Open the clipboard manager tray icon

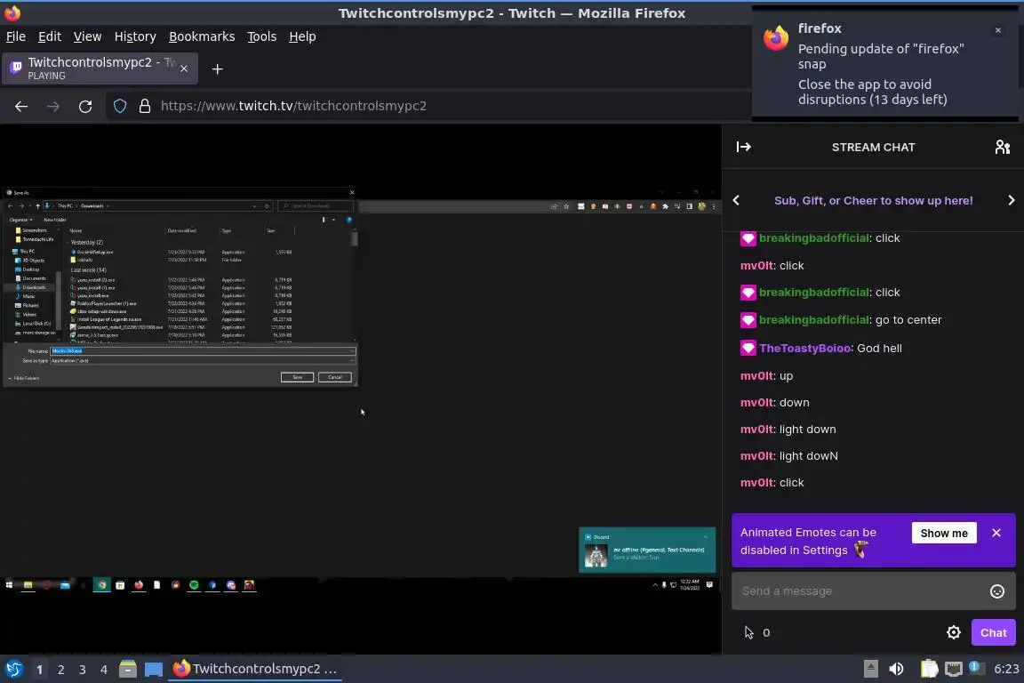point(929,669)
